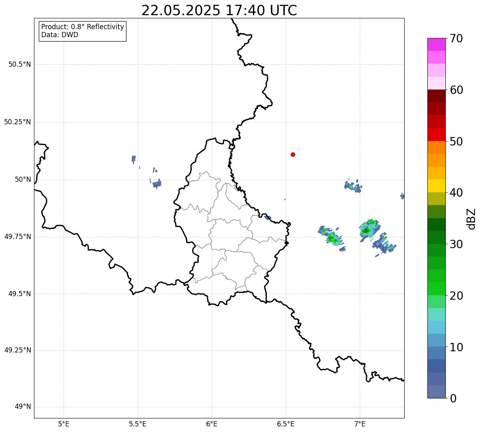Screen dimensions: 481x432
Task: Click the 49.75°N latitude label
Action: pyautogui.click(x=17, y=237)
